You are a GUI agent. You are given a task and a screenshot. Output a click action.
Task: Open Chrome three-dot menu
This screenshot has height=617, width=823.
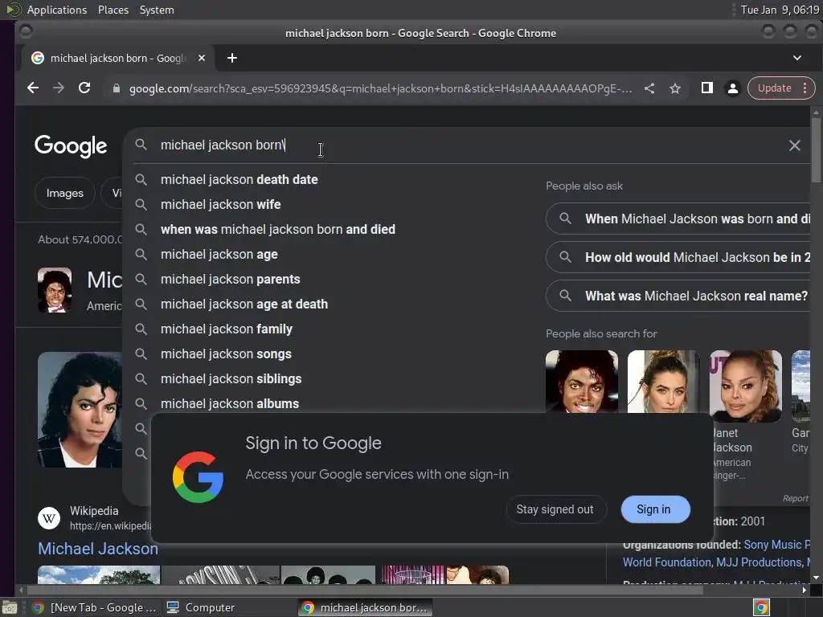point(805,88)
